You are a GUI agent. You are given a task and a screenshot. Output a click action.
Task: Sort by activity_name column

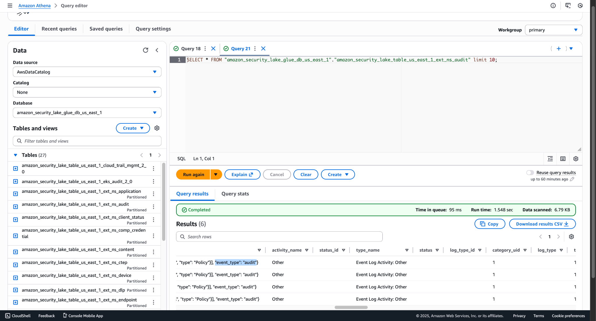(307, 250)
